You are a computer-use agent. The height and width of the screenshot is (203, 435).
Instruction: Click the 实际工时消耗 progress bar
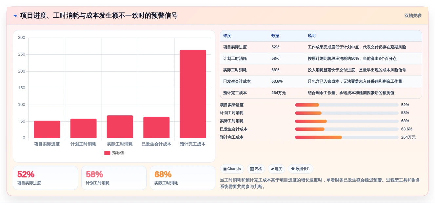click(347, 121)
